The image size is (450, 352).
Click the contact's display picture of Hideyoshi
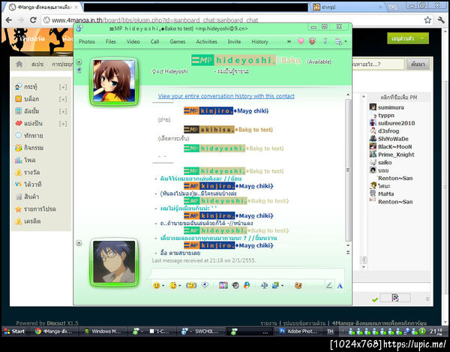[x=114, y=81]
